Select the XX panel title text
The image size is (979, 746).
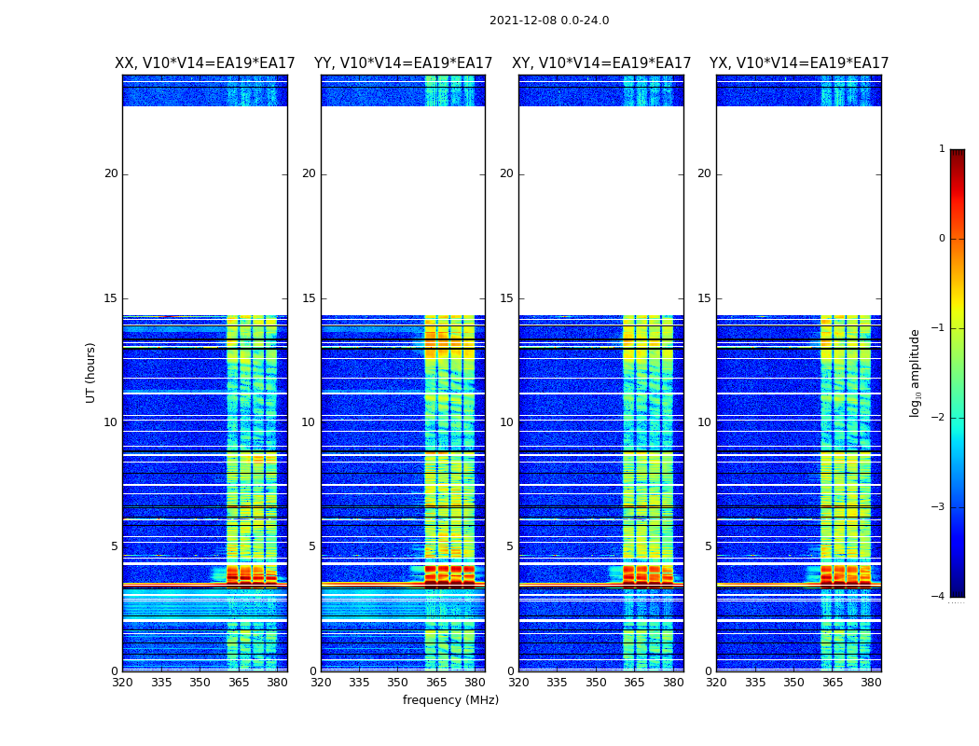pos(204,63)
